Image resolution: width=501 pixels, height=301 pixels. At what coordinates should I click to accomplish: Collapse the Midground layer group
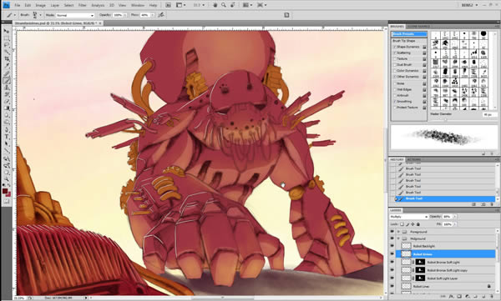pyautogui.click(x=398, y=238)
